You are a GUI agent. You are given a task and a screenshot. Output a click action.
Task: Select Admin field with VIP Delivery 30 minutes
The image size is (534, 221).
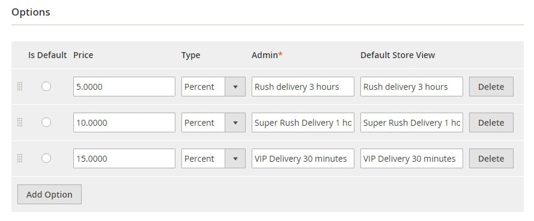pos(303,158)
